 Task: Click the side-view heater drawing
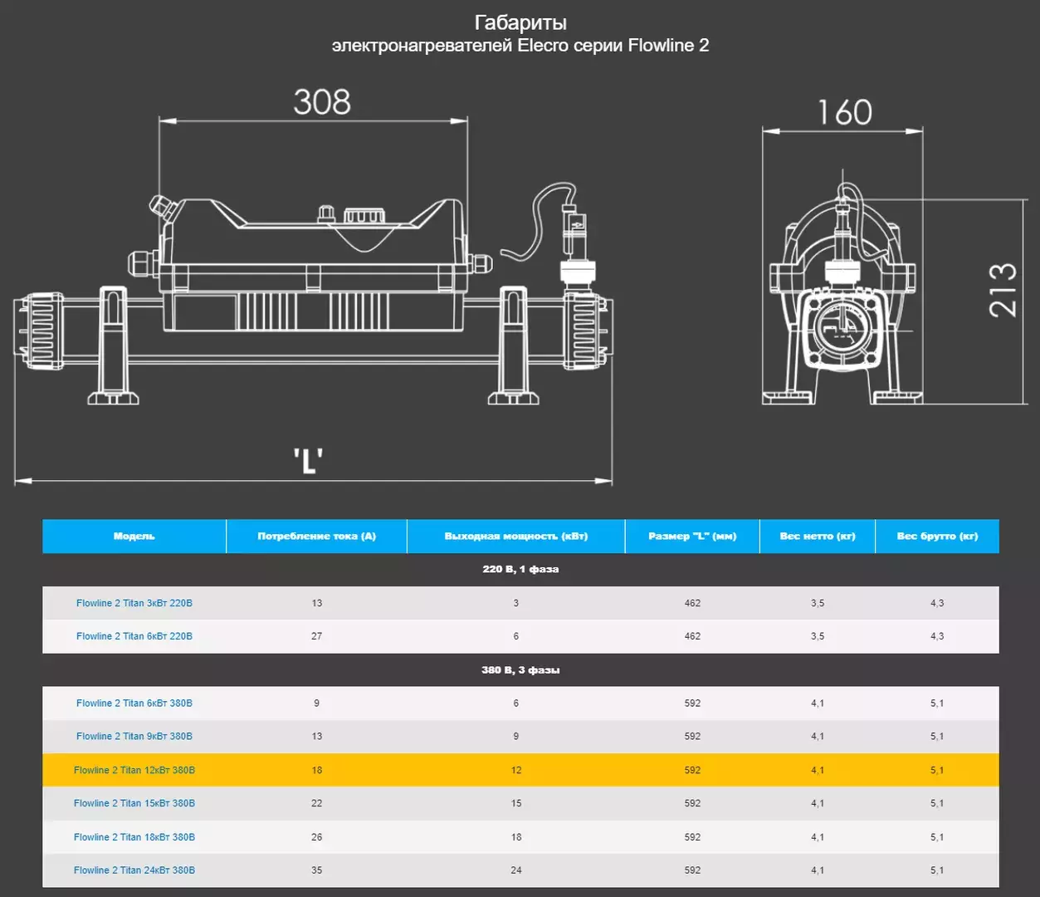point(314,294)
